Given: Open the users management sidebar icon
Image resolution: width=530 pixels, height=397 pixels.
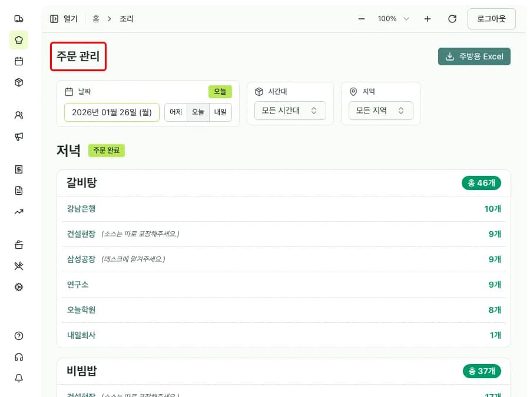Looking at the screenshot, I should (19, 115).
